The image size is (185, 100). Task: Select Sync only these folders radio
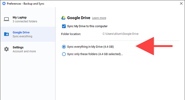64,54
